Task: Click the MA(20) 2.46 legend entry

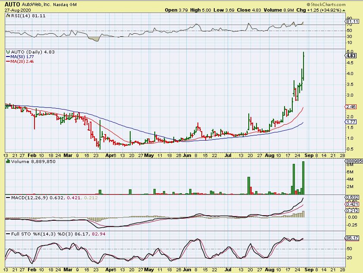Action: [20, 61]
